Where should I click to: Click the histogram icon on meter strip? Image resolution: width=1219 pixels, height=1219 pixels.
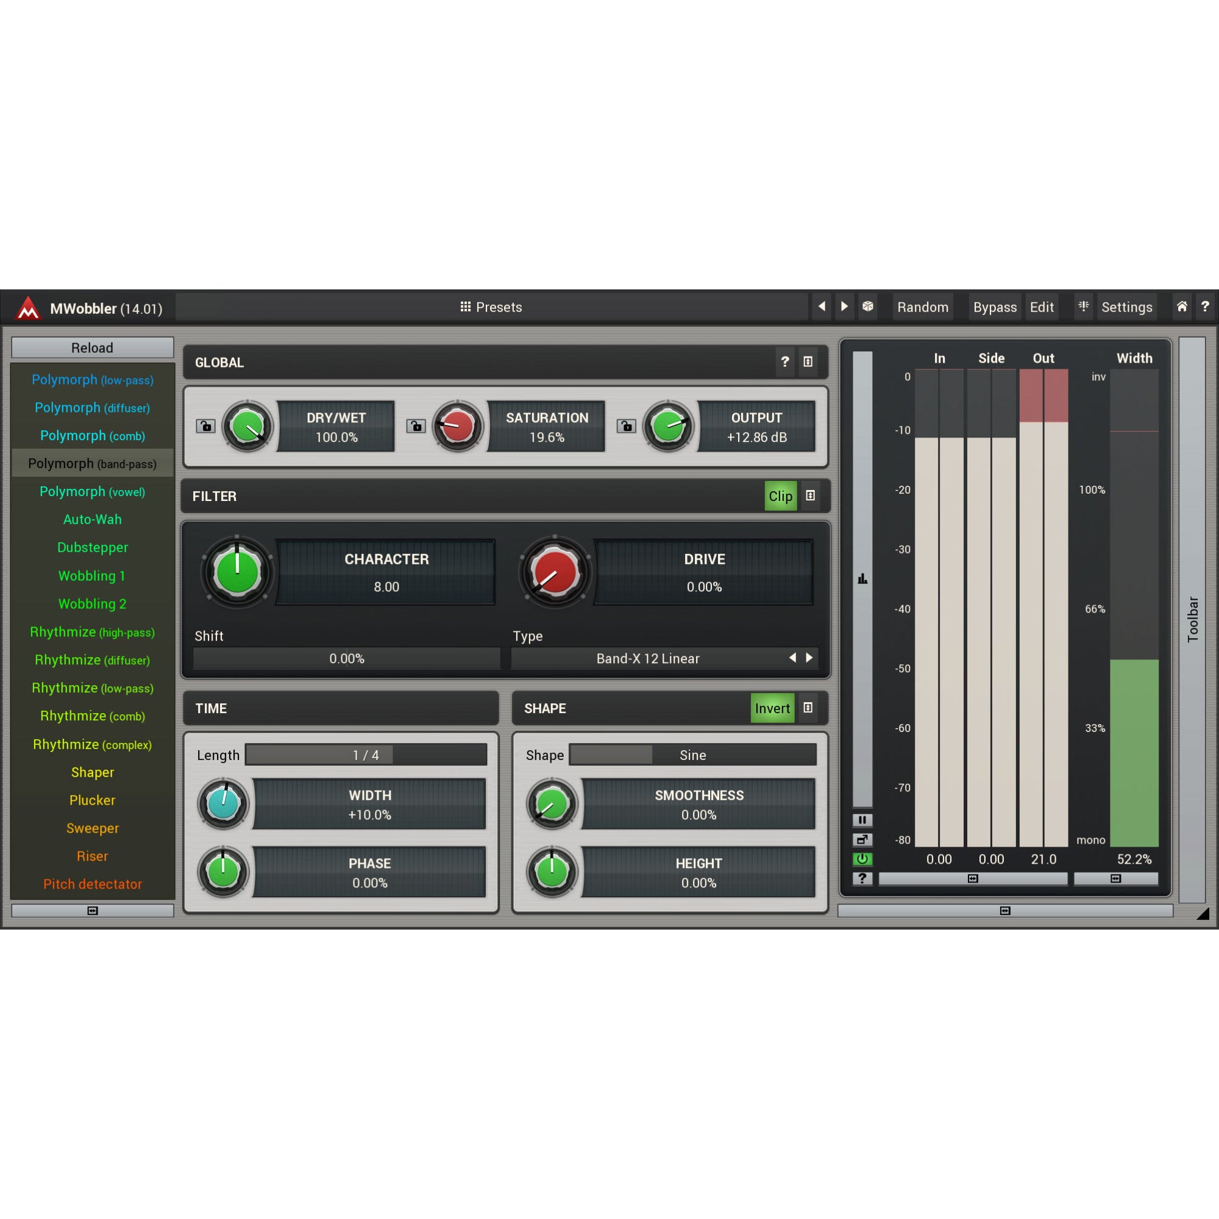(x=862, y=578)
